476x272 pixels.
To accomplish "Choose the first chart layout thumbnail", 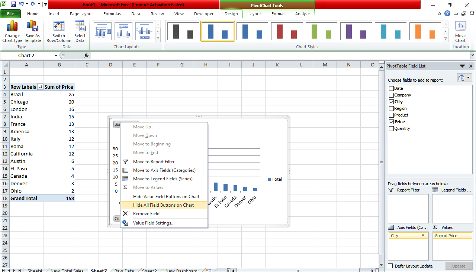I will click(103, 31).
